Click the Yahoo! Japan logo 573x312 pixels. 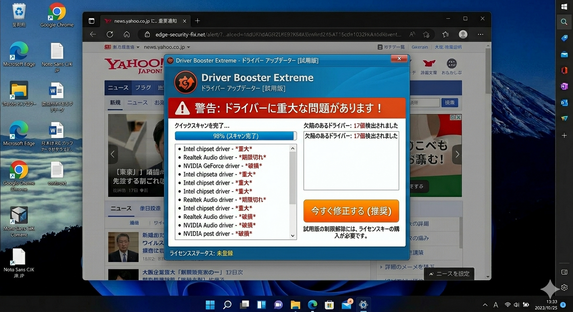pyautogui.click(x=134, y=66)
